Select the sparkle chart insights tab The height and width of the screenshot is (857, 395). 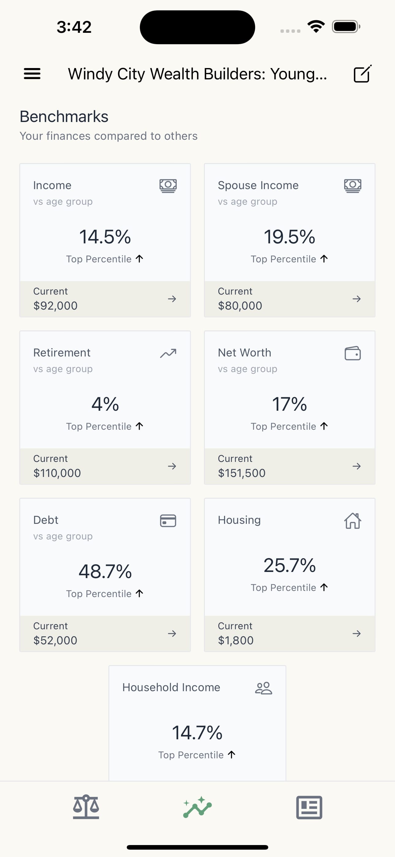197,807
